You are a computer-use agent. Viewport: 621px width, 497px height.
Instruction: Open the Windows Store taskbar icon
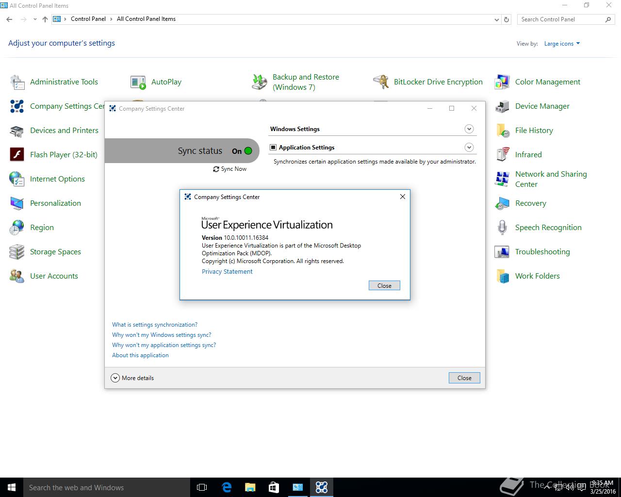(274, 487)
